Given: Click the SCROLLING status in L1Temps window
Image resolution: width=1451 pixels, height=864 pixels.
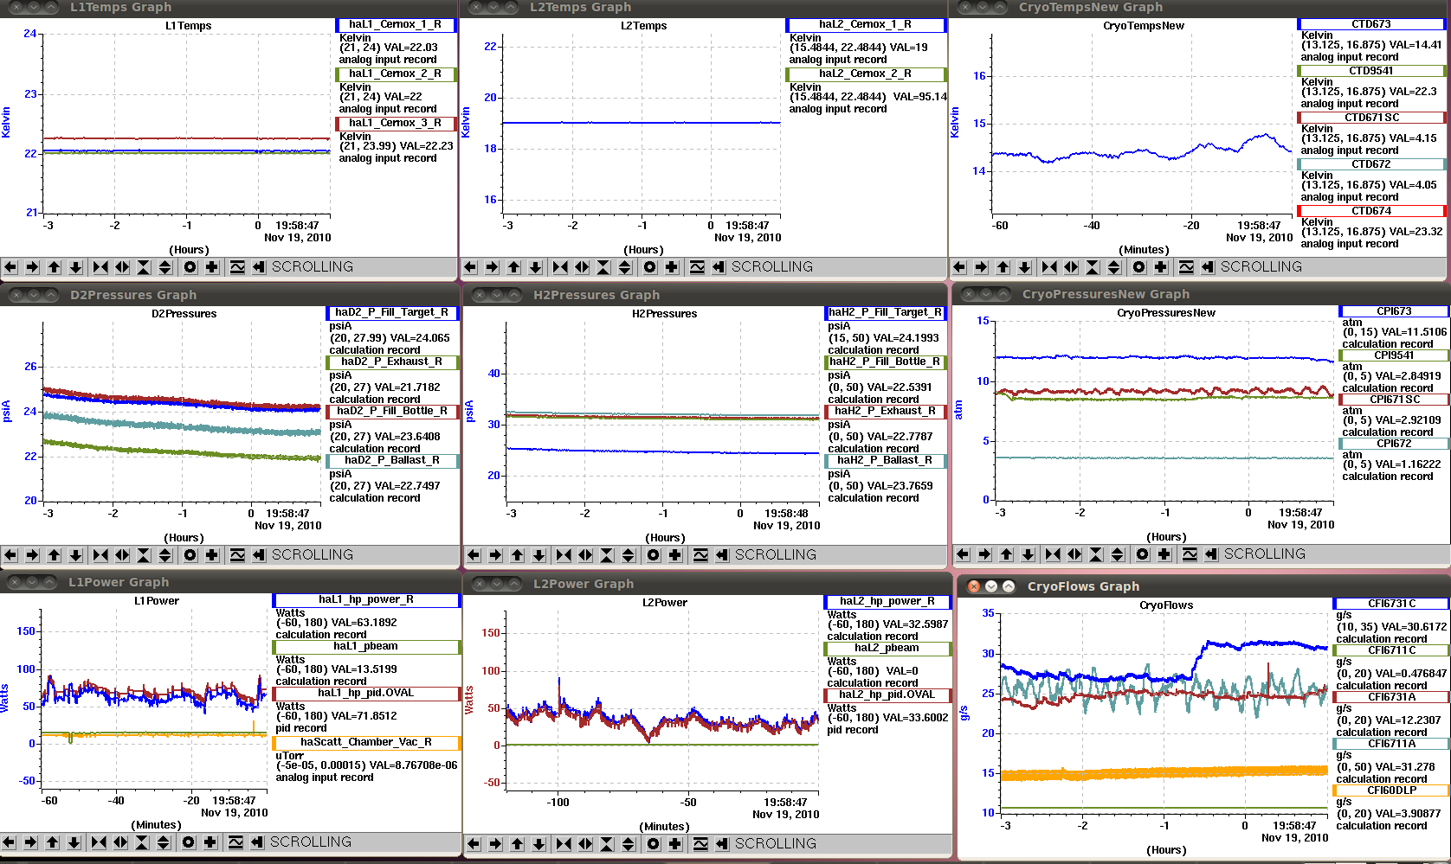Looking at the screenshot, I should point(313,267).
